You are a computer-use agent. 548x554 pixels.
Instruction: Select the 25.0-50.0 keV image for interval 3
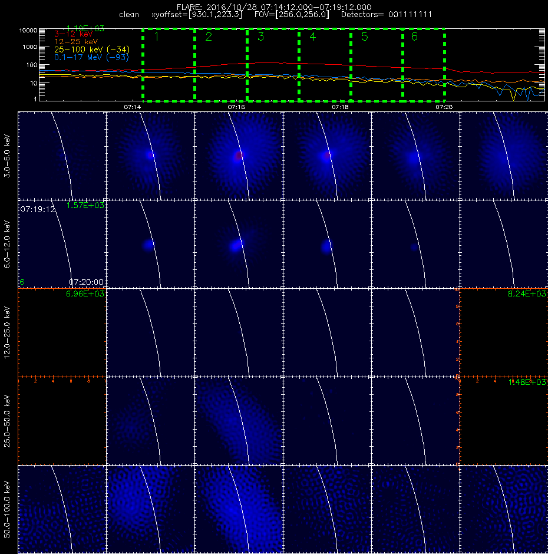239,421
